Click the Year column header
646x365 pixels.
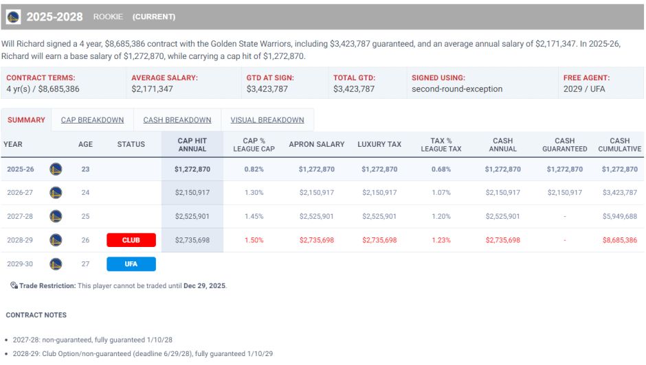pyautogui.click(x=13, y=144)
